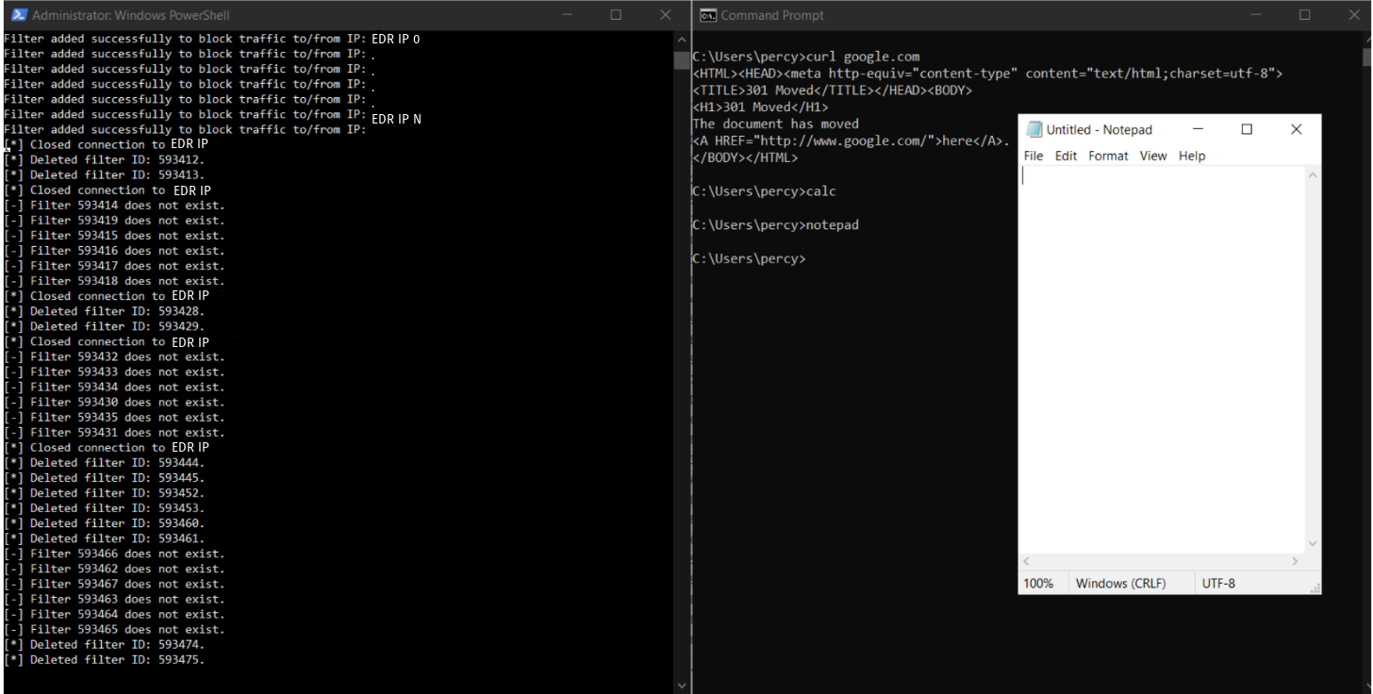
Task: Maximize the Administrator PowerShell window
Action: click(x=616, y=15)
